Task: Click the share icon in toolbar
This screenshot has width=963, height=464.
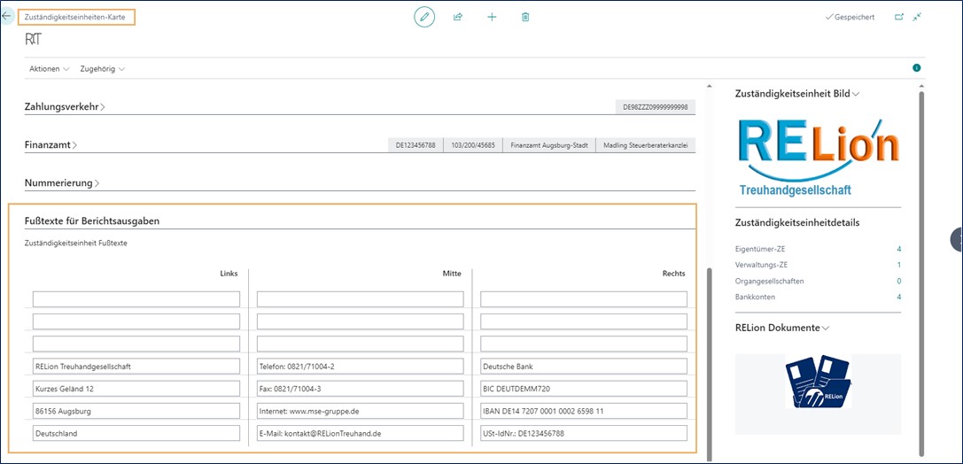Action: (x=458, y=17)
